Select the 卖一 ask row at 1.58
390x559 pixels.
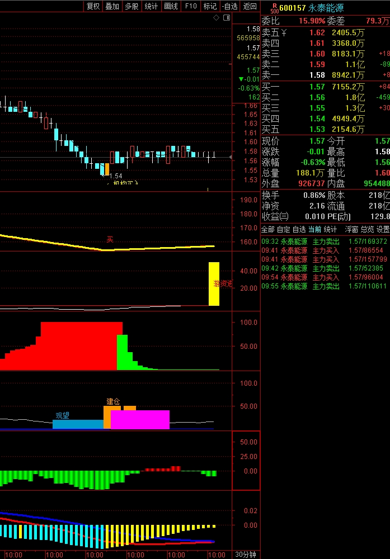click(326, 75)
